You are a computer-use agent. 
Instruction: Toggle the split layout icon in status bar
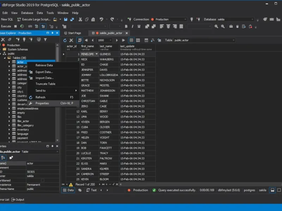(x=272, y=190)
